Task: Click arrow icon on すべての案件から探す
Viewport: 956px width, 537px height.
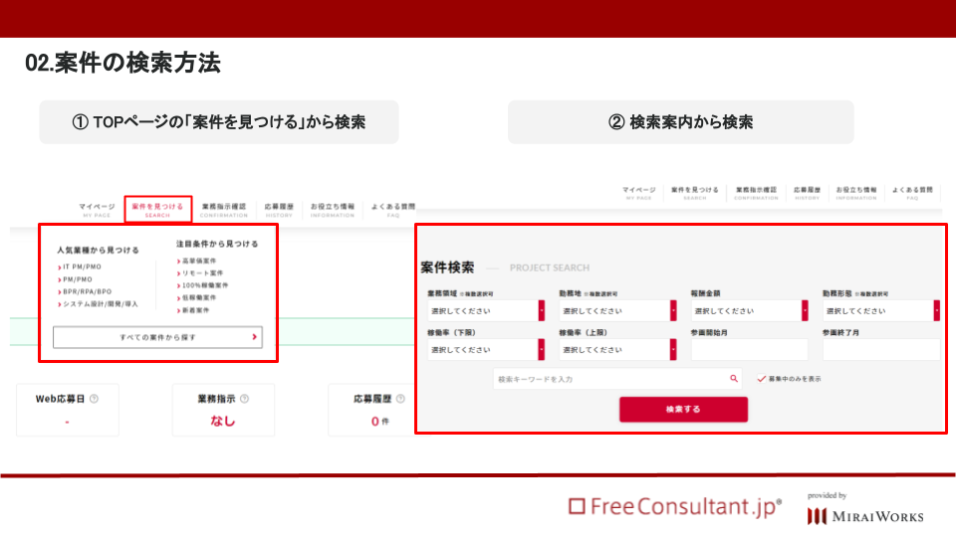Action: [x=254, y=337]
